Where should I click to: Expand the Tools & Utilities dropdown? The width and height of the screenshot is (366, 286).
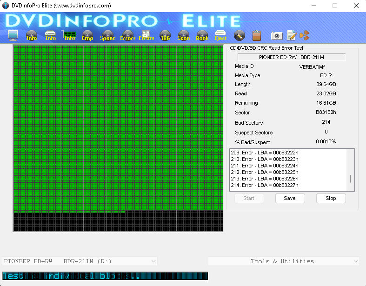click(284, 261)
